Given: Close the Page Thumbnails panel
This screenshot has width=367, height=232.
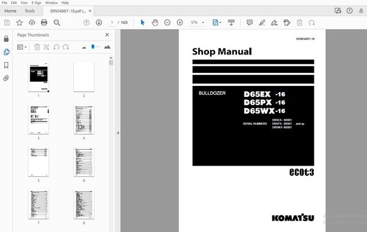Looking at the screenshot, I should 107,35.
